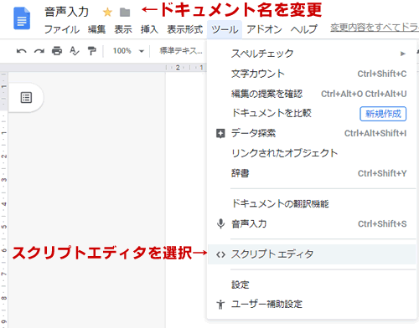Click the redo arrow icon
The height and width of the screenshot is (328, 419).
click(39, 51)
